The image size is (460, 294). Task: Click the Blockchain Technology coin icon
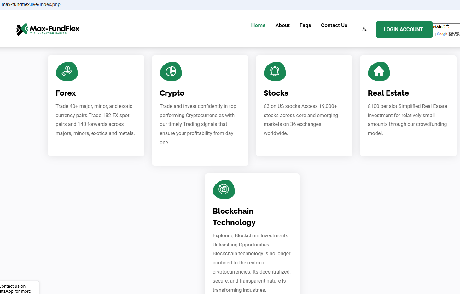(x=224, y=189)
